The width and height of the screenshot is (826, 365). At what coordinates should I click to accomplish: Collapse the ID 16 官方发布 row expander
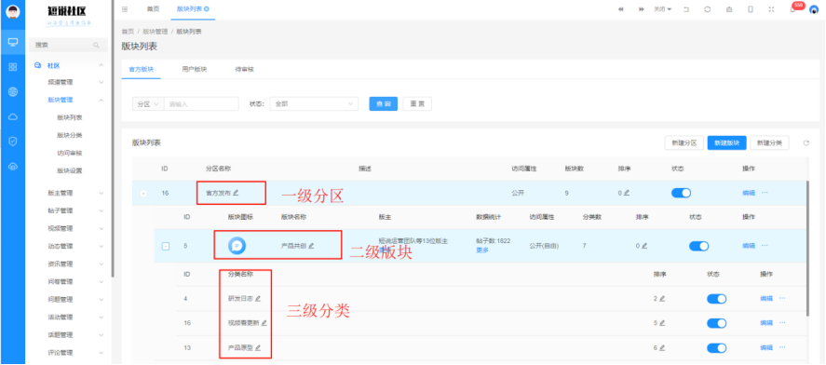tap(143, 194)
